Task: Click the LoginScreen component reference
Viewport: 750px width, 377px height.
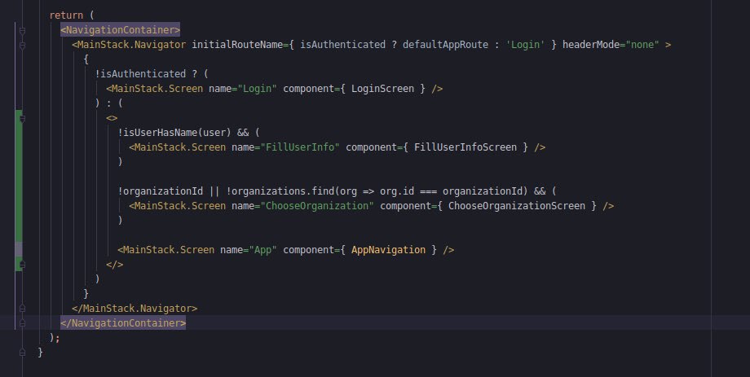Action: (382, 89)
